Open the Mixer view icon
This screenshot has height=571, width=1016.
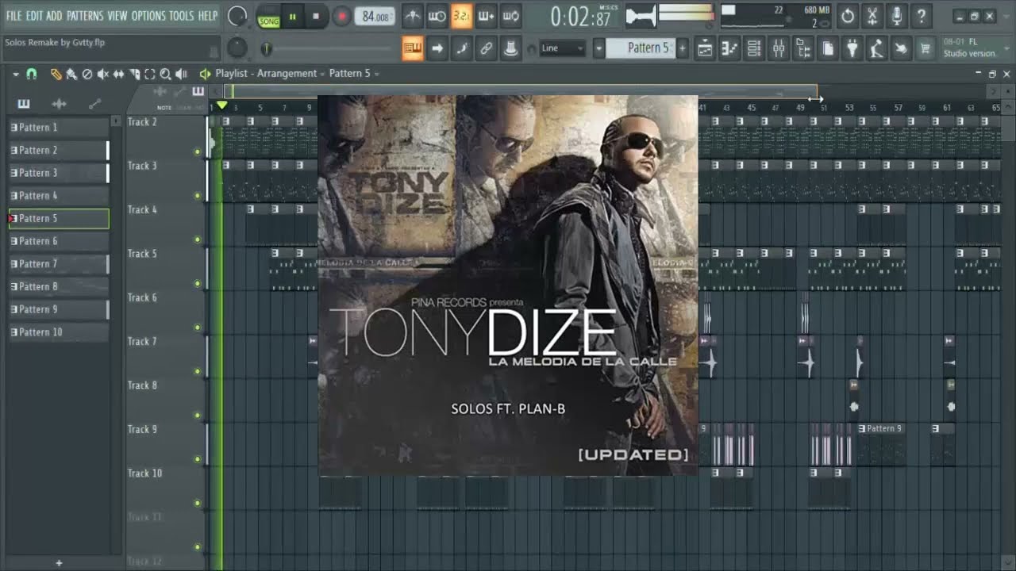pos(779,48)
